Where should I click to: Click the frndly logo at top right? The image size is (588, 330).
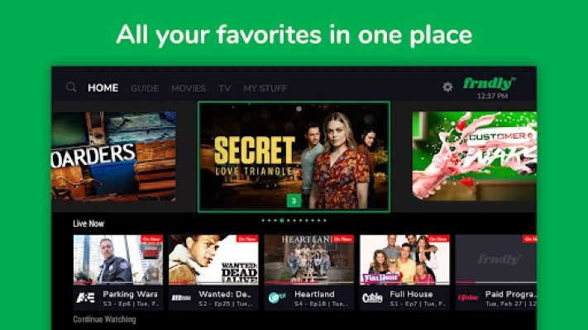tap(490, 83)
